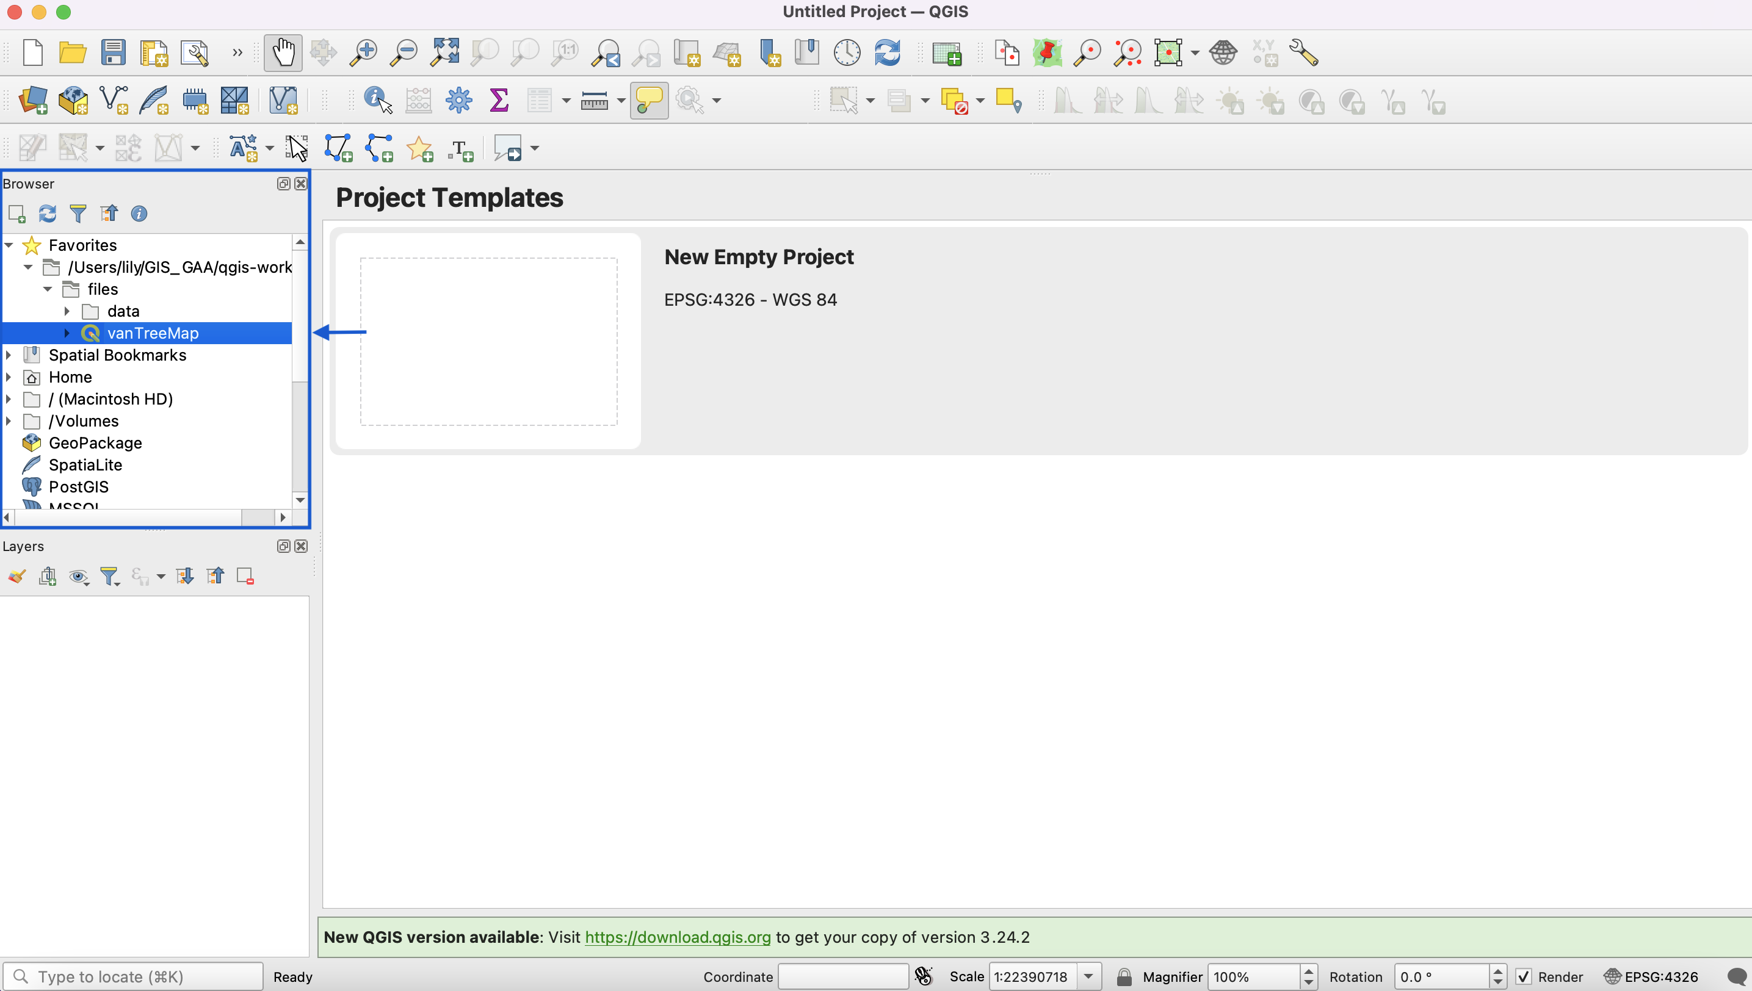The height and width of the screenshot is (991, 1752).
Task: Toggle the scale lock icon
Action: tap(1124, 977)
